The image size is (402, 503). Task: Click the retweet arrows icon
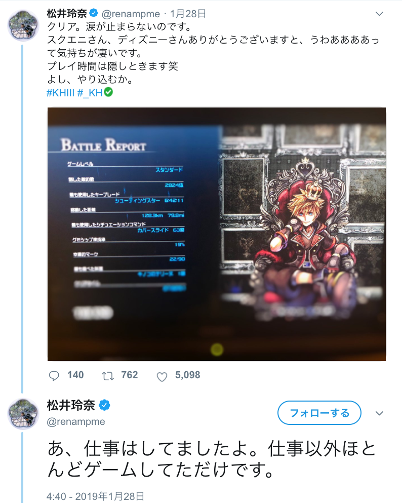[108, 376]
